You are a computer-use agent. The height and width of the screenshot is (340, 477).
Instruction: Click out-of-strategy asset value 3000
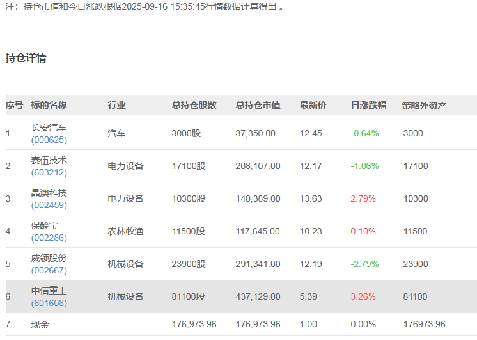pos(413,133)
